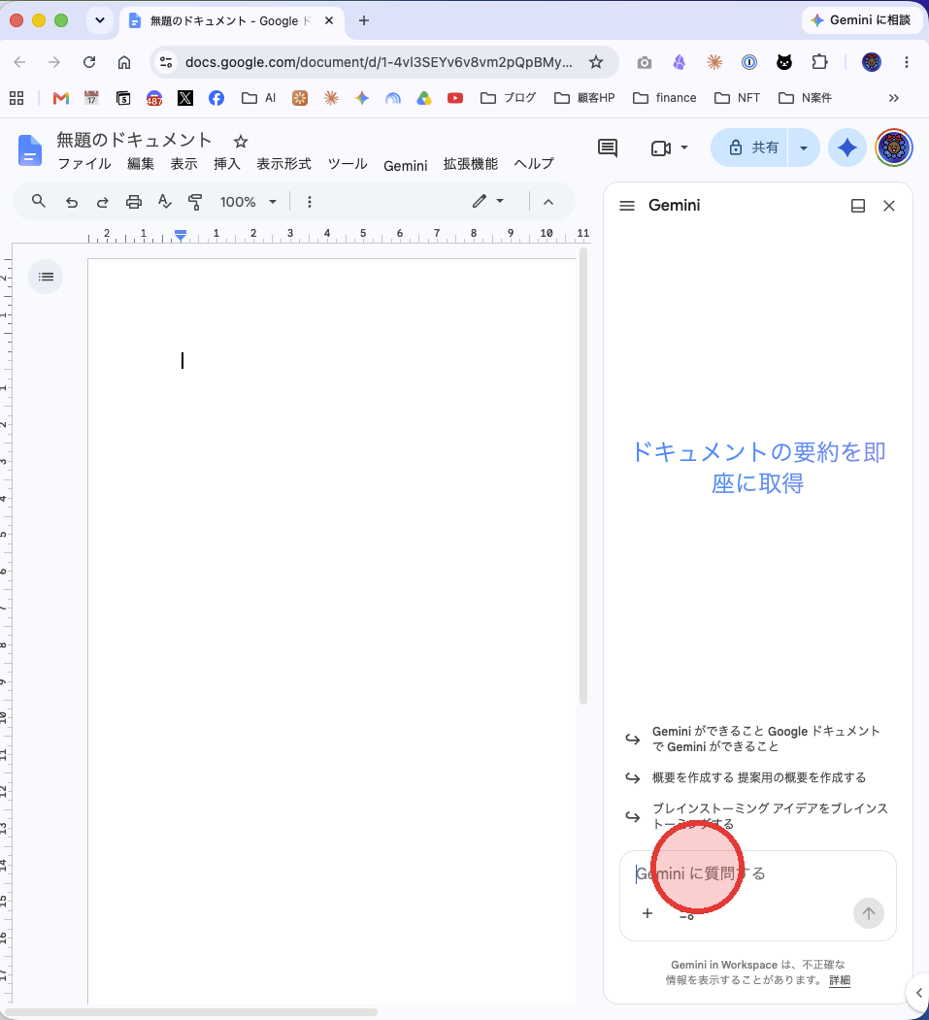This screenshot has height=1020, width=929.
Task: Click the plus attach icon in Gemini prompt
Action: tap(647, 913)
